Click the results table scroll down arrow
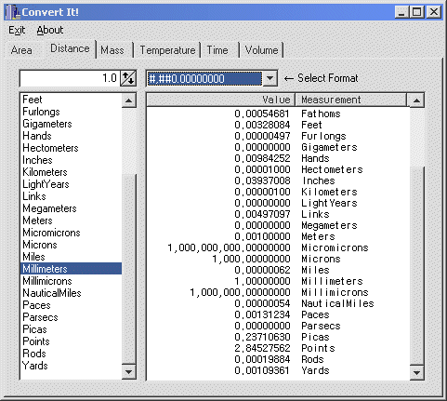This screenshot has height=401, width=447. click(x=416, y=372)
